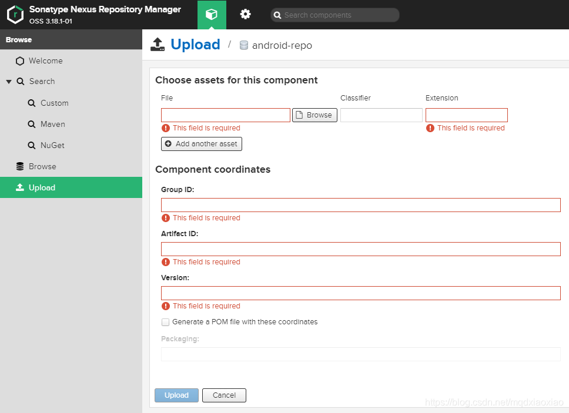Click the Group ID input field
The width and height of the screenshot is (569, 413).
pos(361,205)
